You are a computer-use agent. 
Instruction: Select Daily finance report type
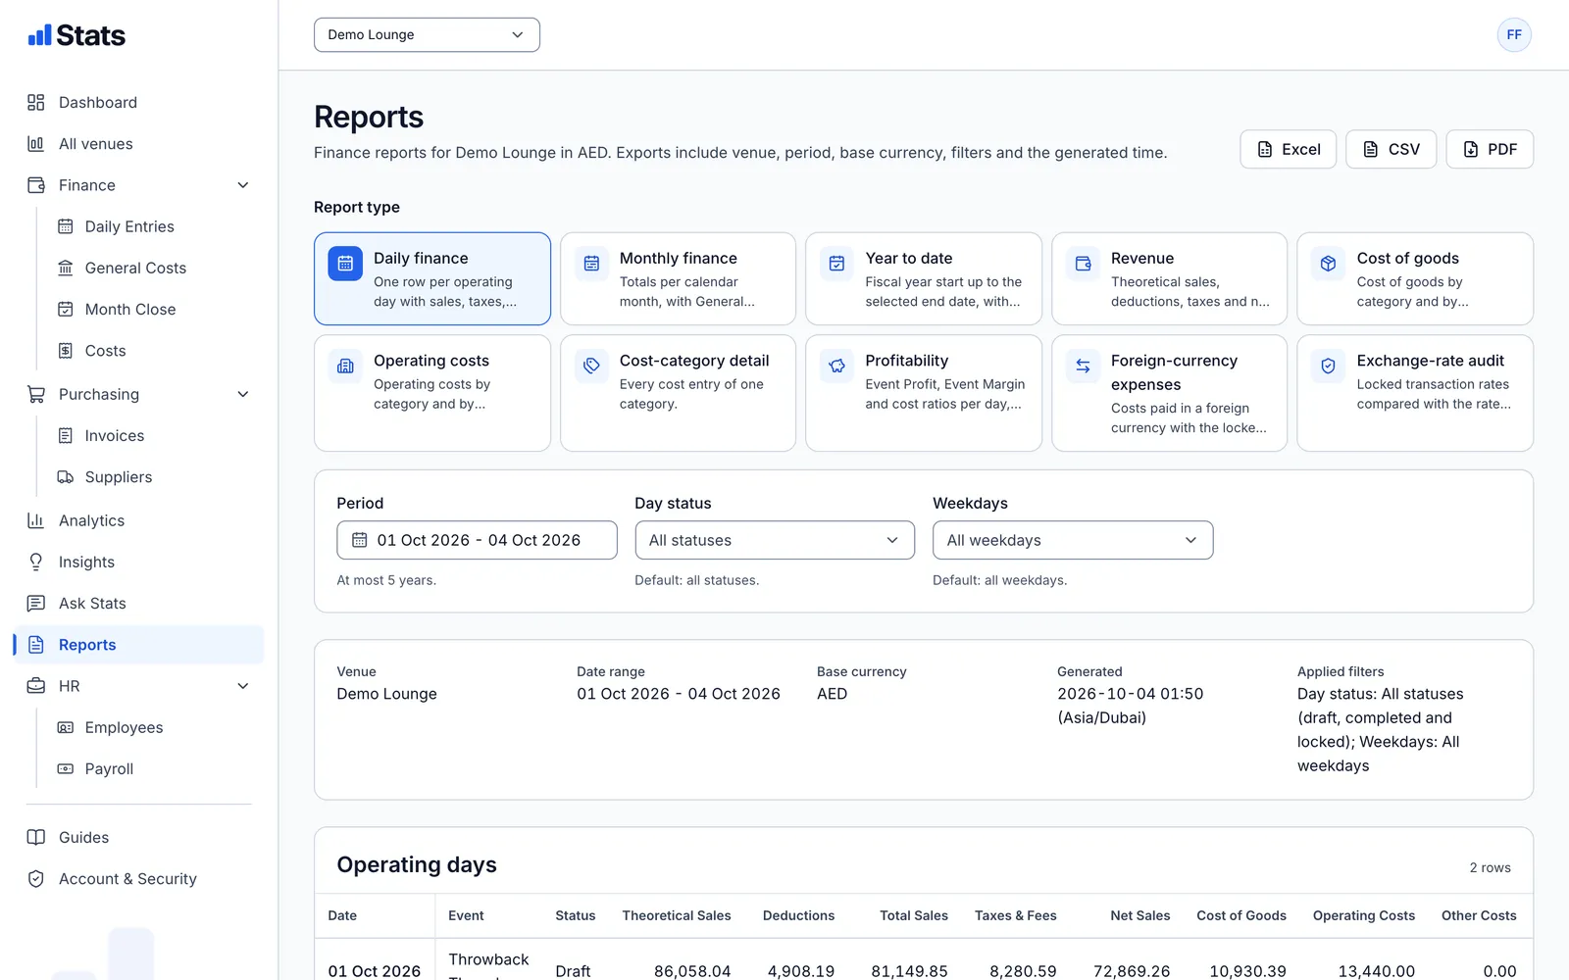click(432, 278)
